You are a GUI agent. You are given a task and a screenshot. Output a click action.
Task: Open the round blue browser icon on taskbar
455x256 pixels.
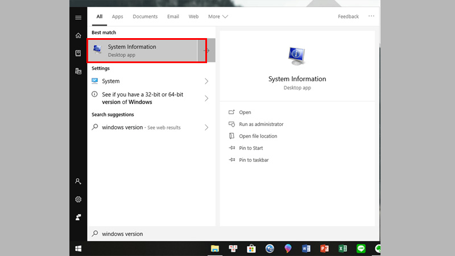(270, 249)
